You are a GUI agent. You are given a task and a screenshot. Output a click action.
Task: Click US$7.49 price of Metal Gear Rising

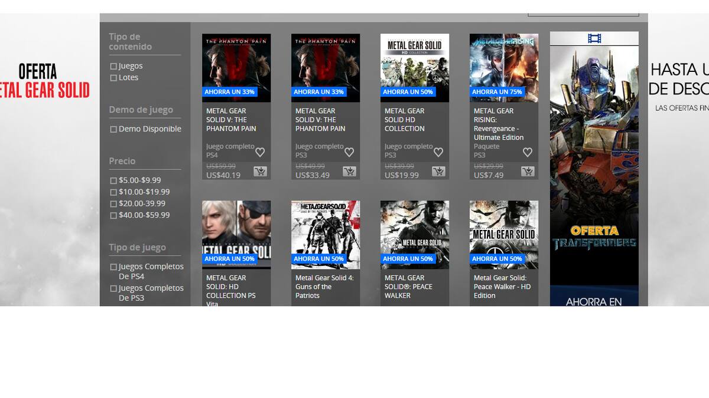point(489,175)
